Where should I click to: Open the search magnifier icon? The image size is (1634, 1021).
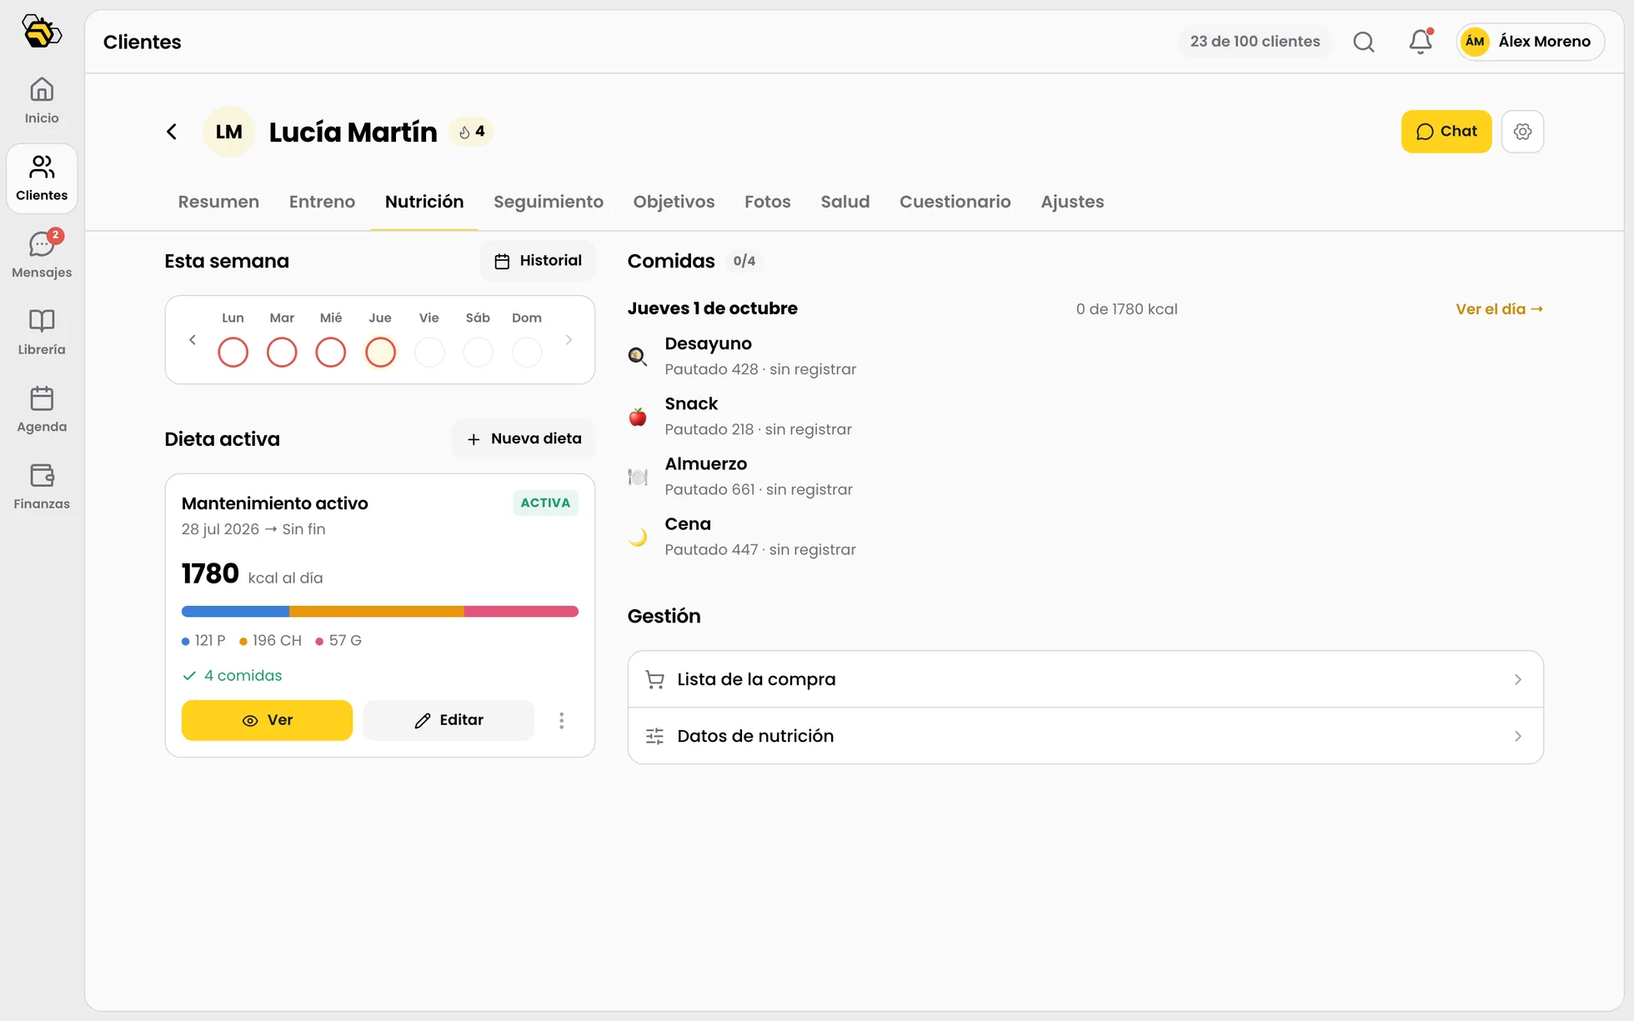[1364, 42]
